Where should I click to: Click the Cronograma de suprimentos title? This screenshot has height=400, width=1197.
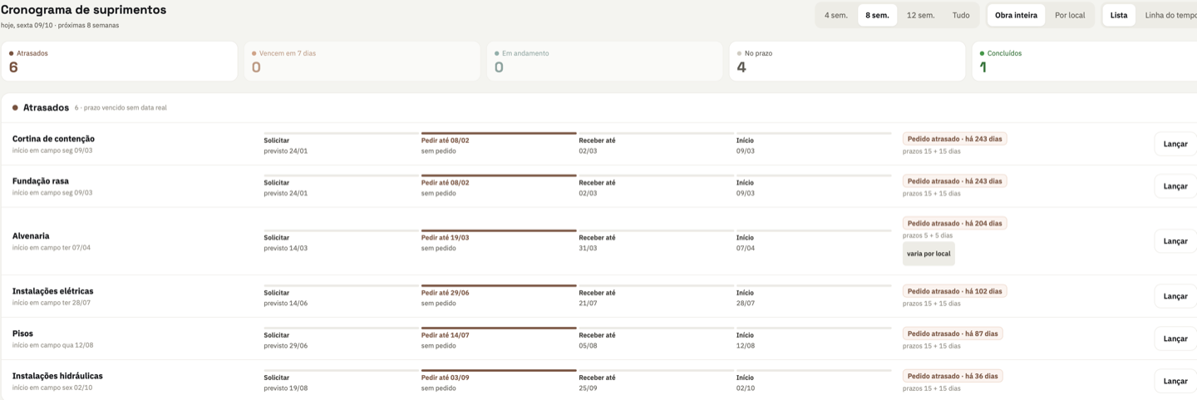tap(83, 10)
